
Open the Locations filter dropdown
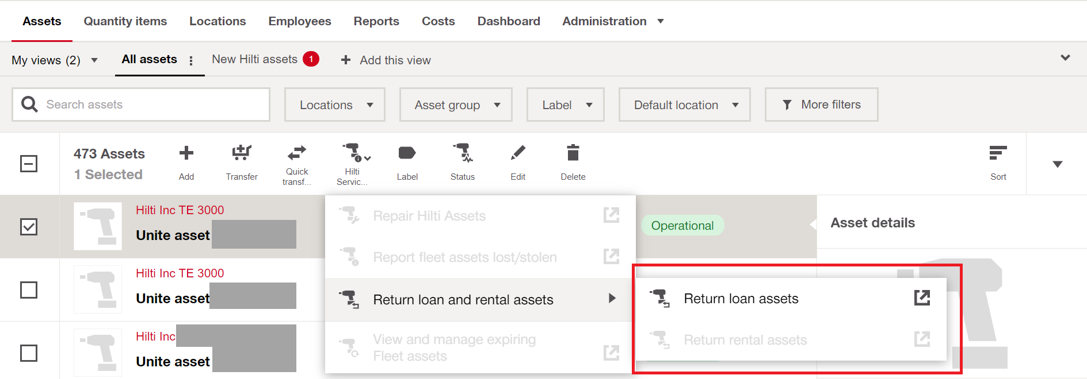click(334, 105)
